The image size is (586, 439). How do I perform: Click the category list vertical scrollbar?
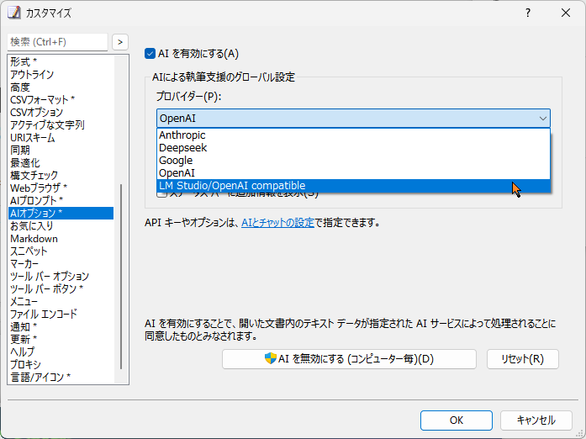tap(121, 277)
